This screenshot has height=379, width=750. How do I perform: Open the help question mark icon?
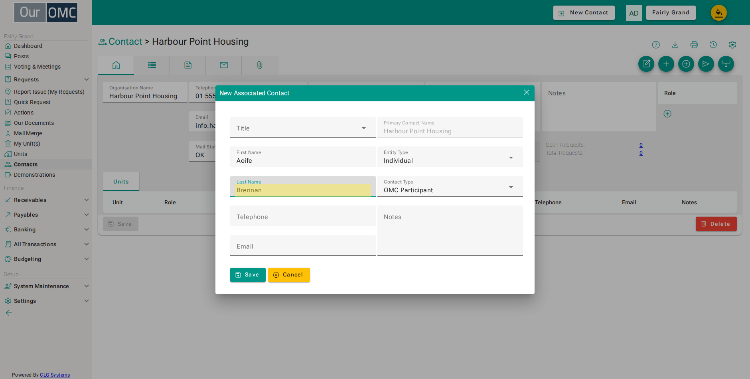coord(656,45)
